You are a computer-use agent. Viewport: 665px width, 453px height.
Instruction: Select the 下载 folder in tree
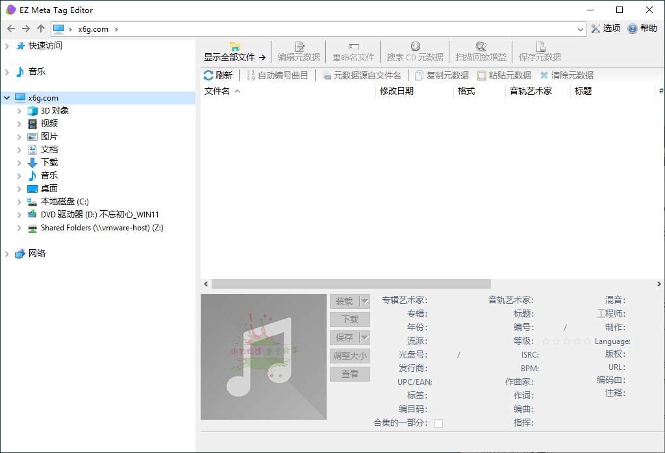click(49, 163)
